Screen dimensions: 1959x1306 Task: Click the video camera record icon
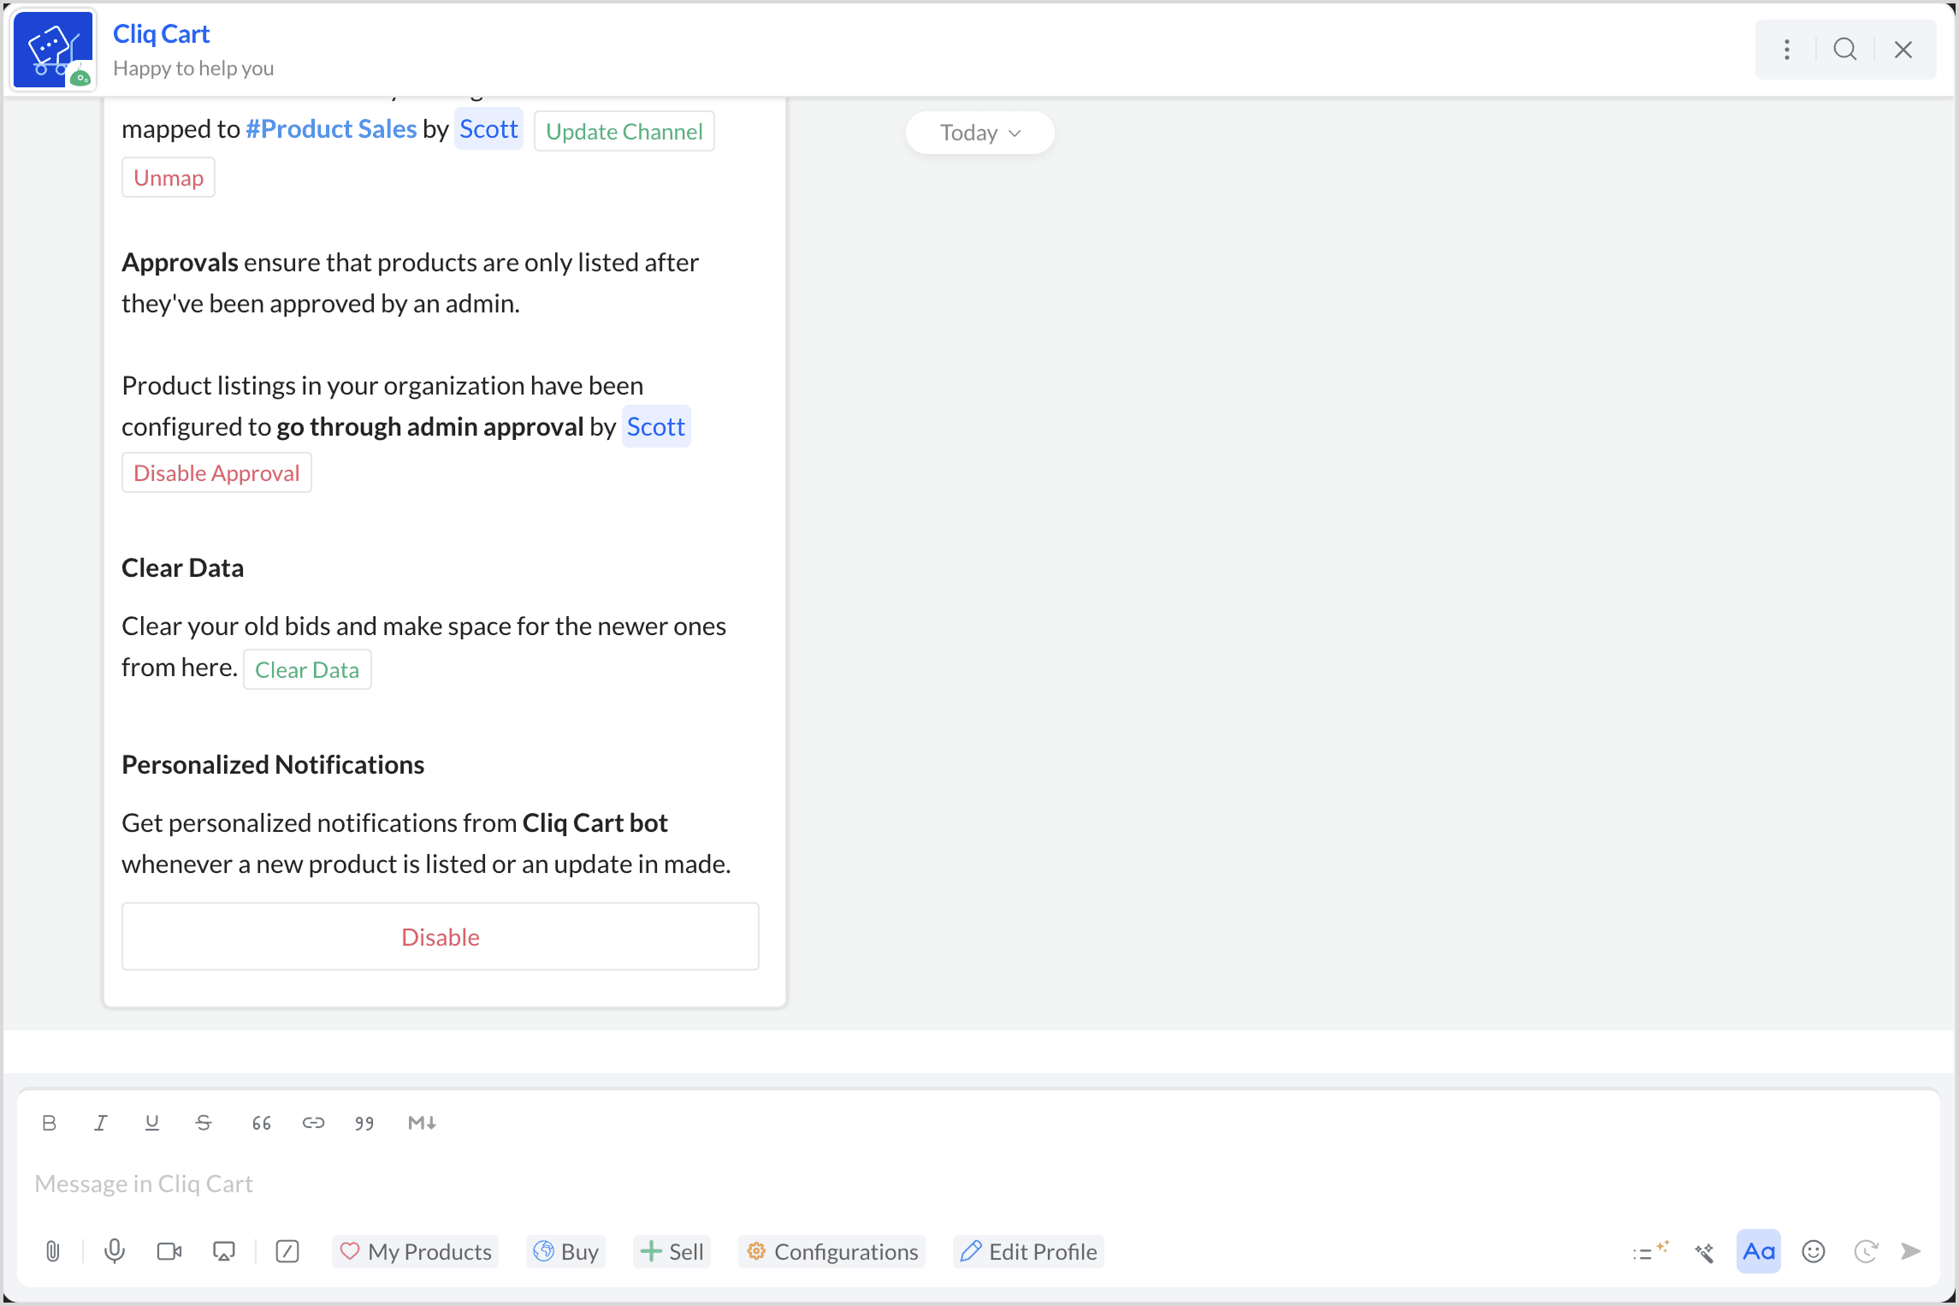pyautogui.click(x=169, y=1251)
